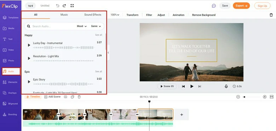This screenshot has height=131, width=276.
Task: Click the undo arrow icon
Action: pyautogui.click(x=58, y=6)
